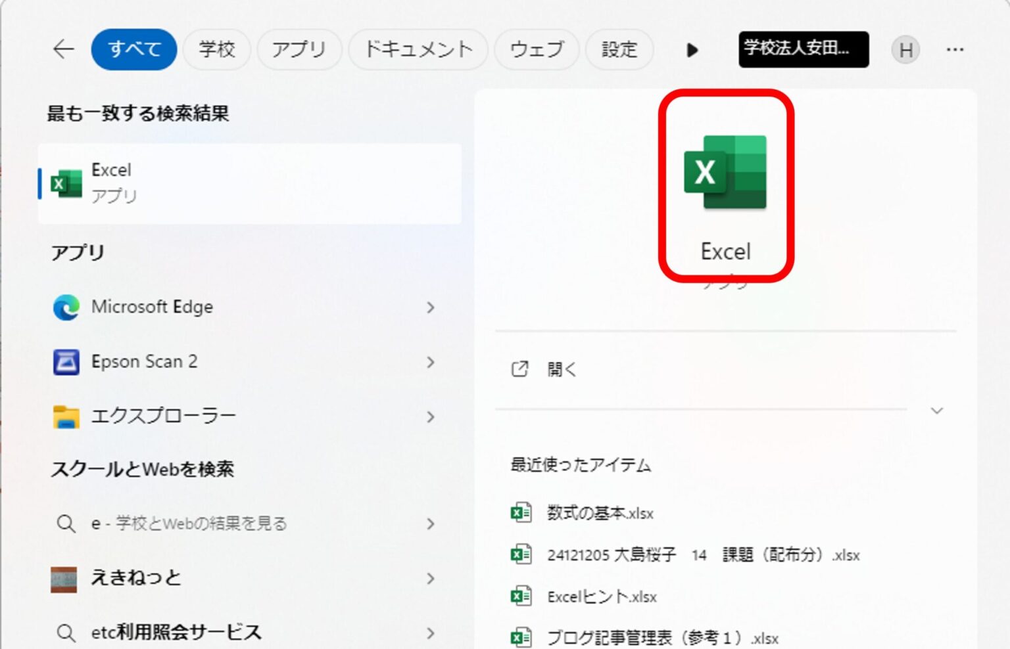Click the Epson Scan 2 icon
This screenshot has width=1010, height=649.
[x=66, y=362]
